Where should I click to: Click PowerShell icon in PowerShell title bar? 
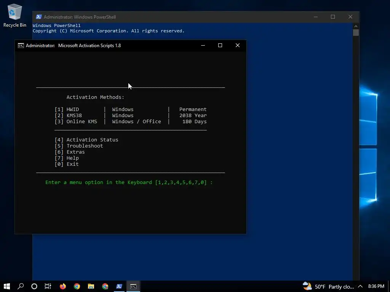[x=38, y=17]
